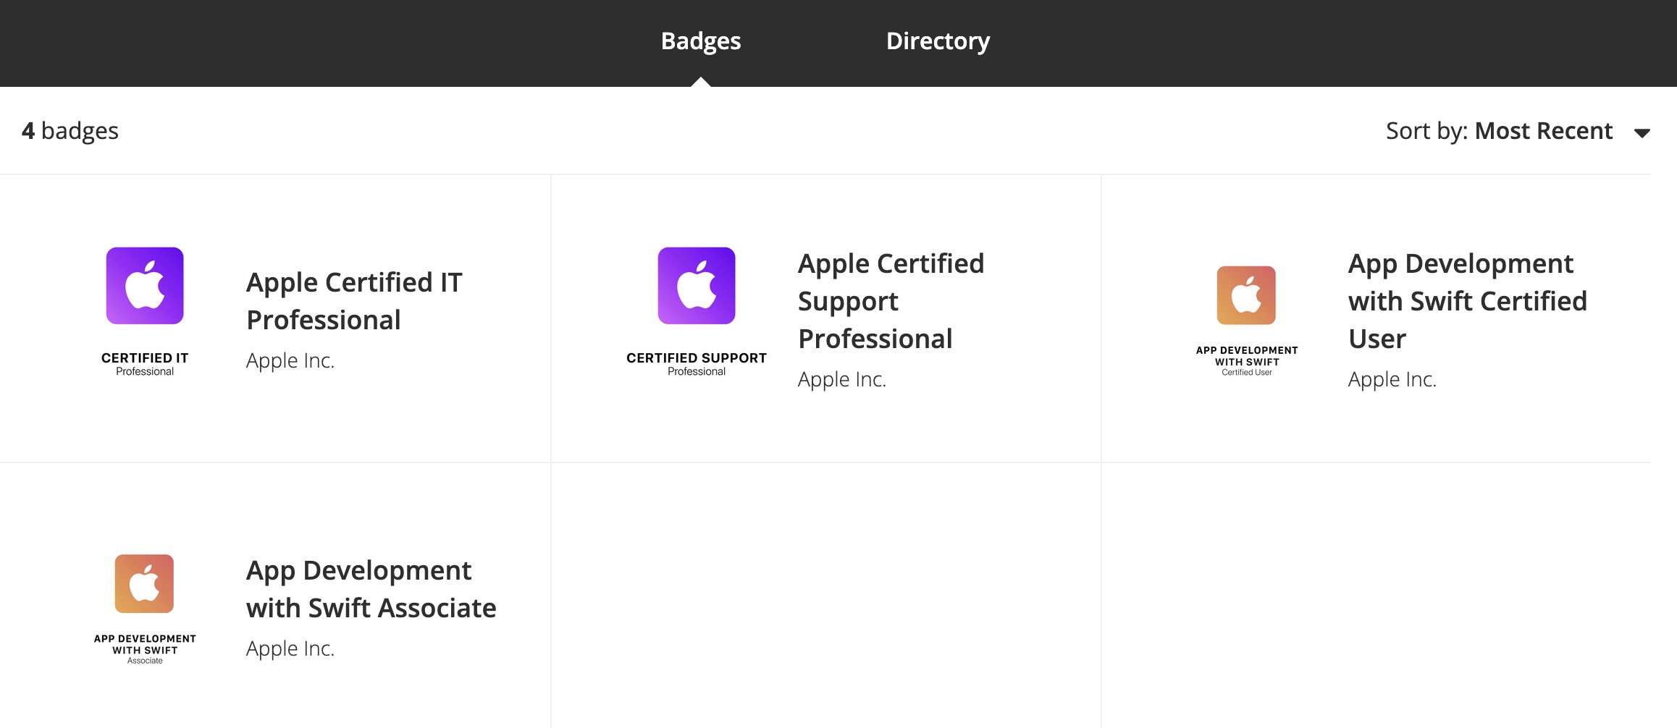Screen dimensions: 1677x728
Task: Click the 'CERTIFIED SUPPORT' caption below the badge
Action: (696, 358)
